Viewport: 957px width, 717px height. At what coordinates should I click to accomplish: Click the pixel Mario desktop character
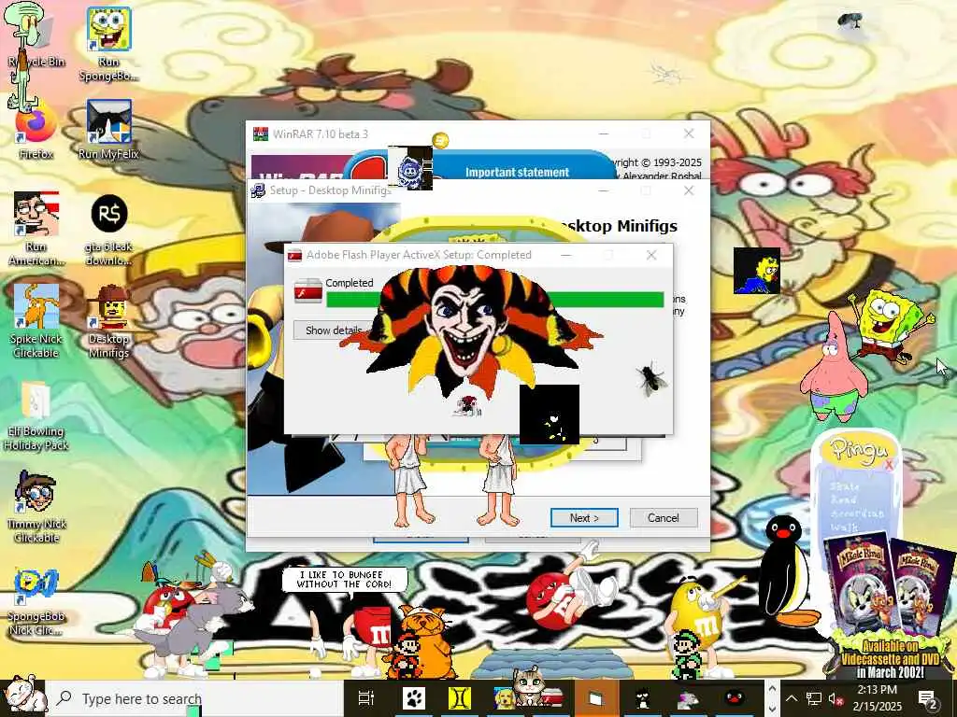tap(404, 655)
